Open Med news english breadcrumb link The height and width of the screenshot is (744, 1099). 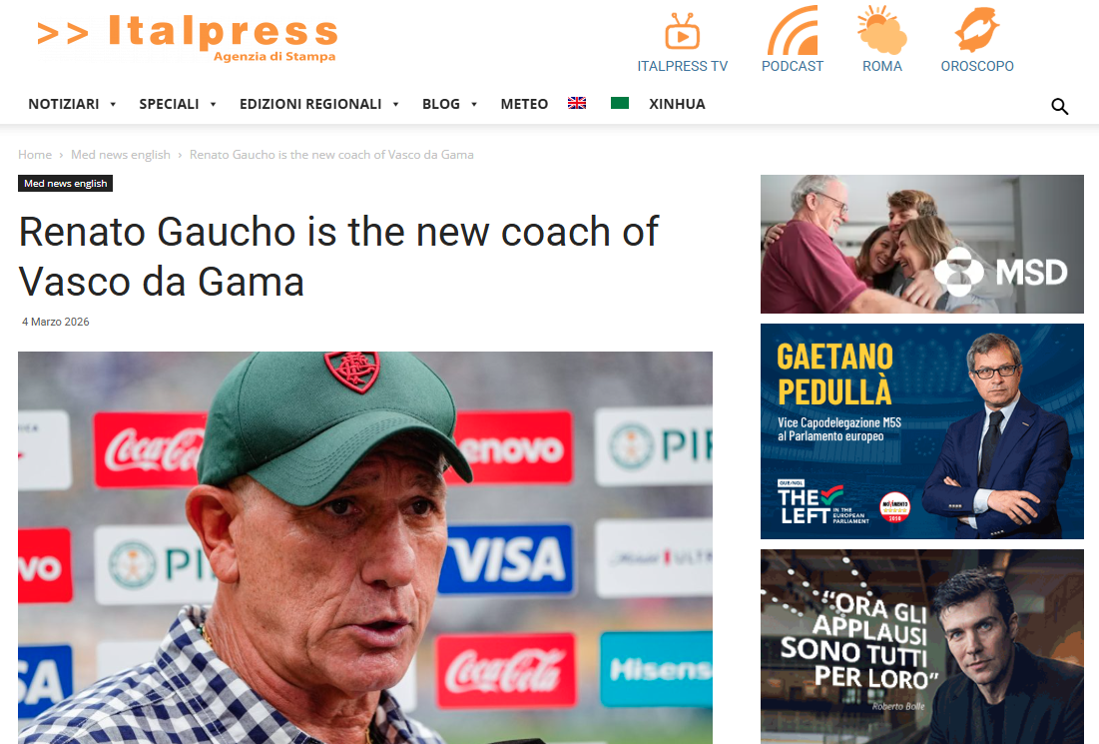click(121, 154)
